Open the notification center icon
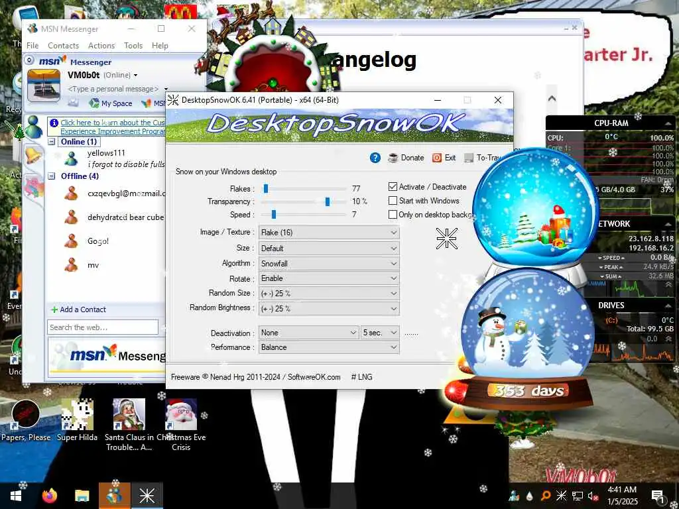 point(658,496)
